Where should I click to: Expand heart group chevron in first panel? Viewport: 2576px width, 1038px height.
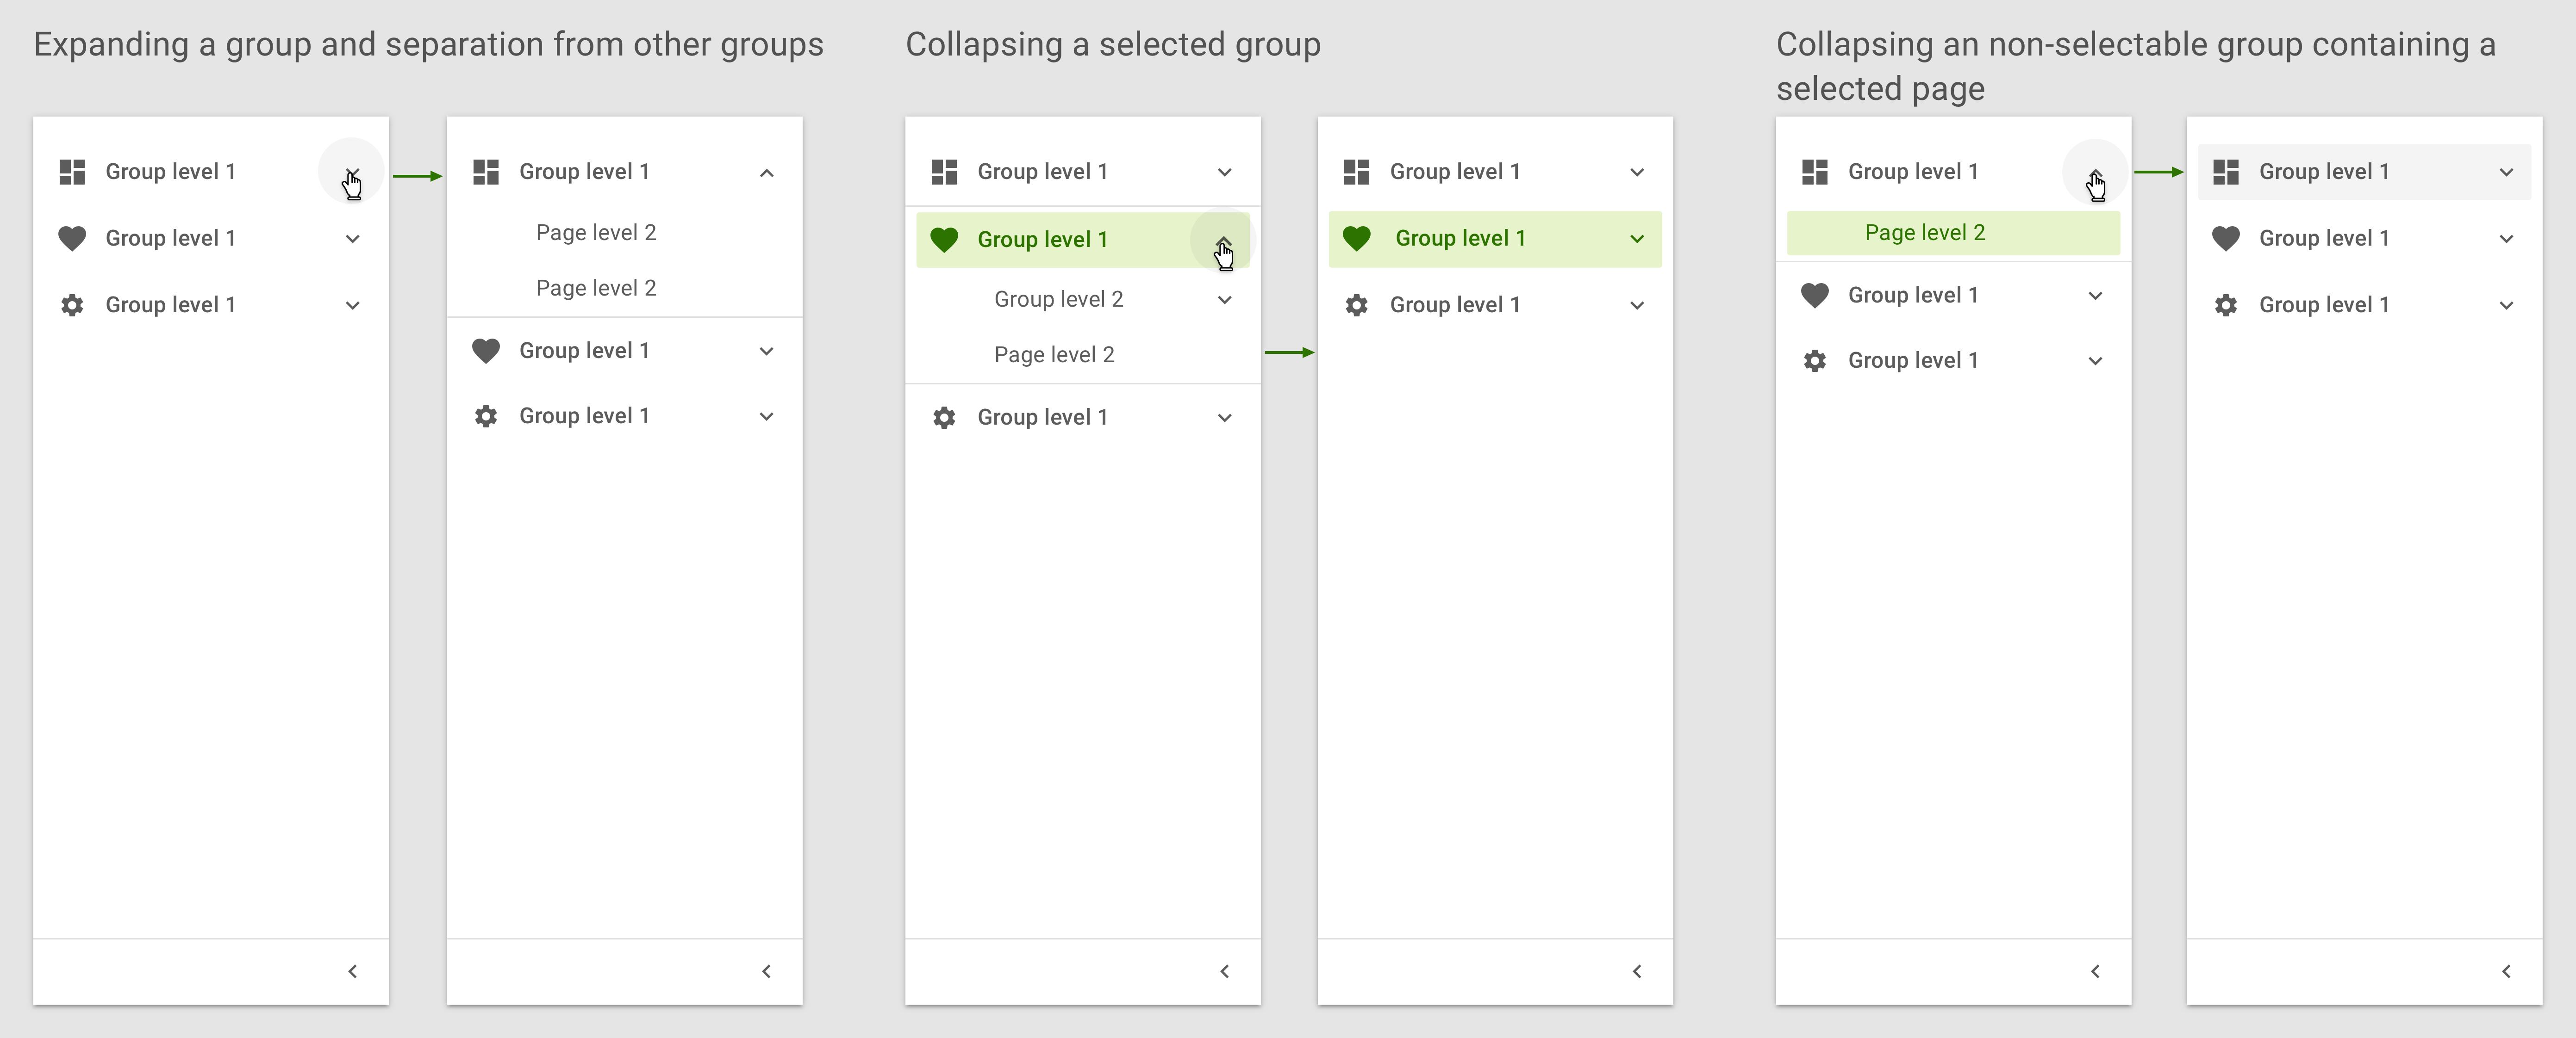pos(352,239)
